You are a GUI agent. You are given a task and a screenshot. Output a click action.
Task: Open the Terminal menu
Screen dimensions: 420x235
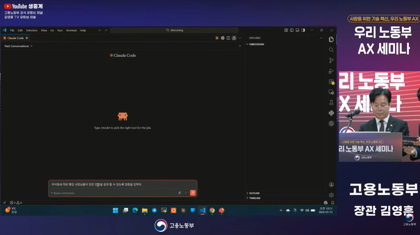tap(71, 30)
